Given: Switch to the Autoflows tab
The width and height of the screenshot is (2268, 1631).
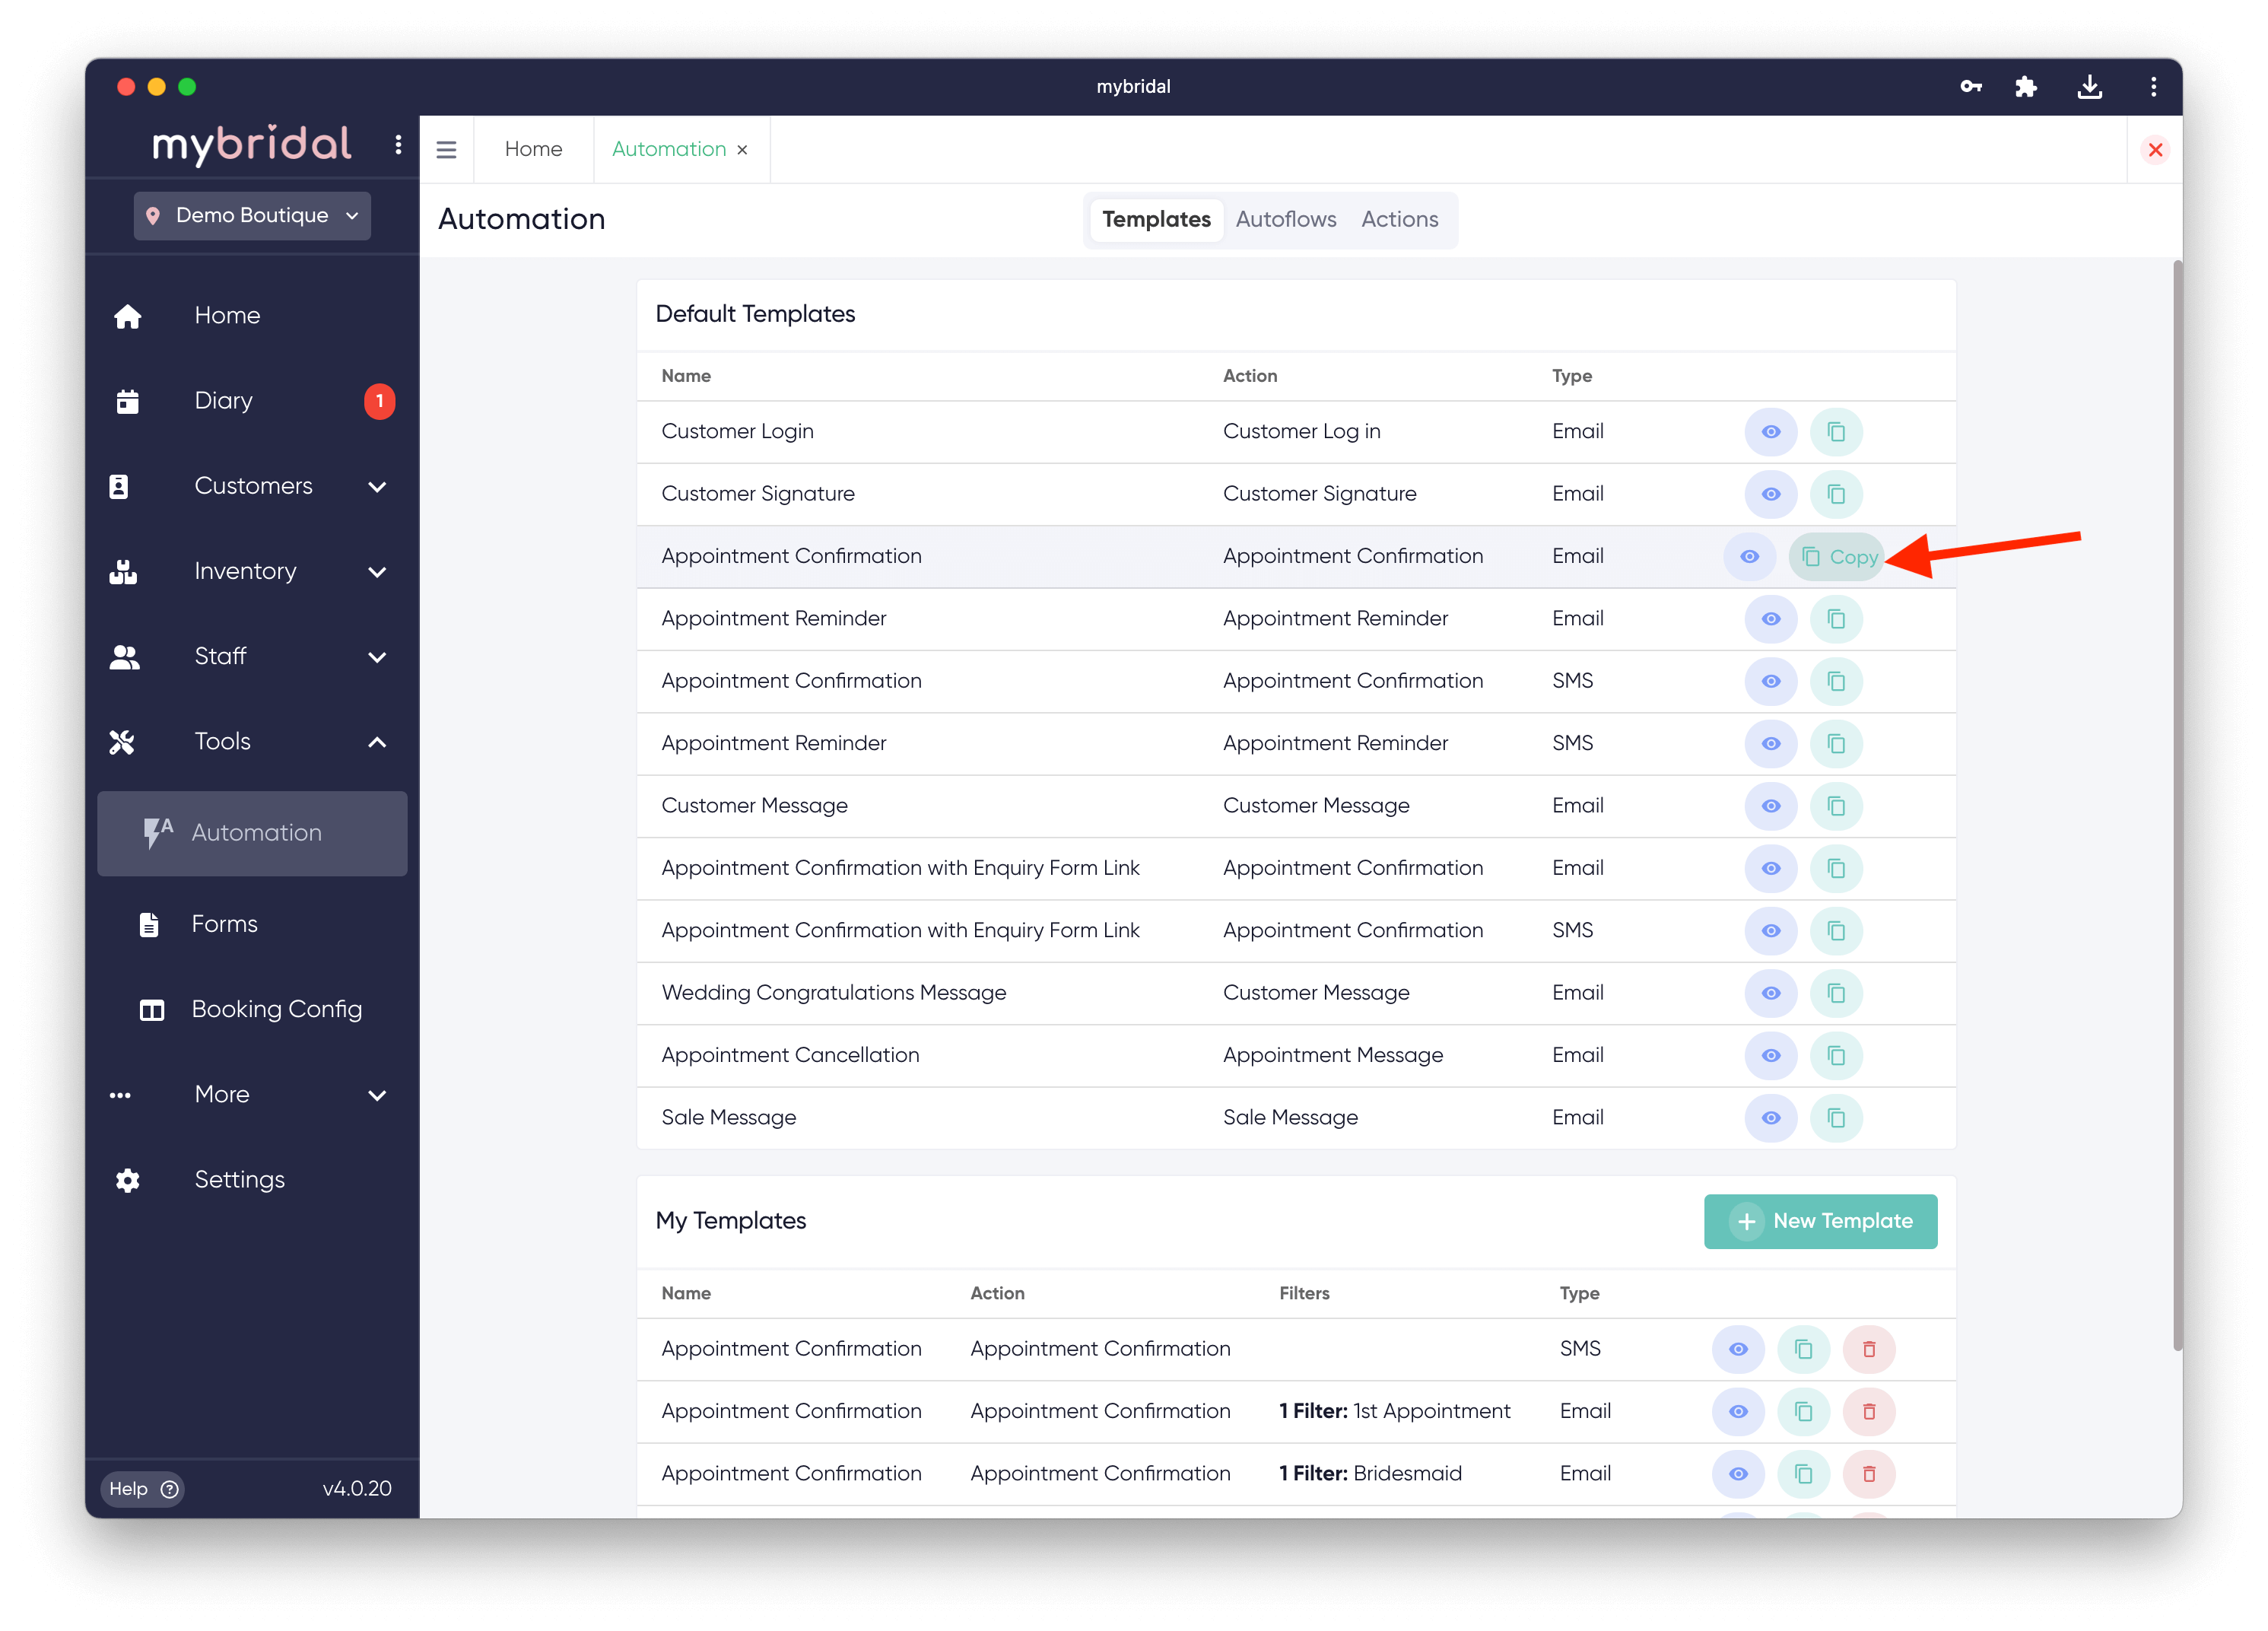Looking at the screenshot, I should 1285,219.
